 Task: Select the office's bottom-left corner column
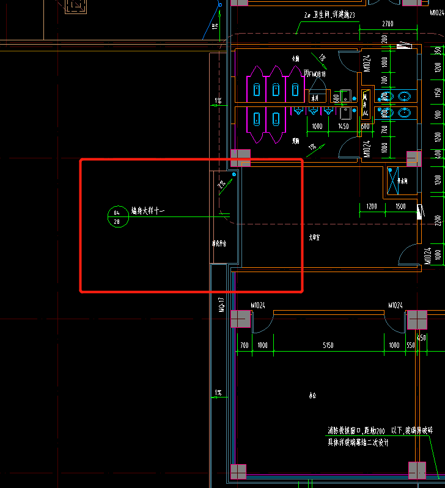238,471
